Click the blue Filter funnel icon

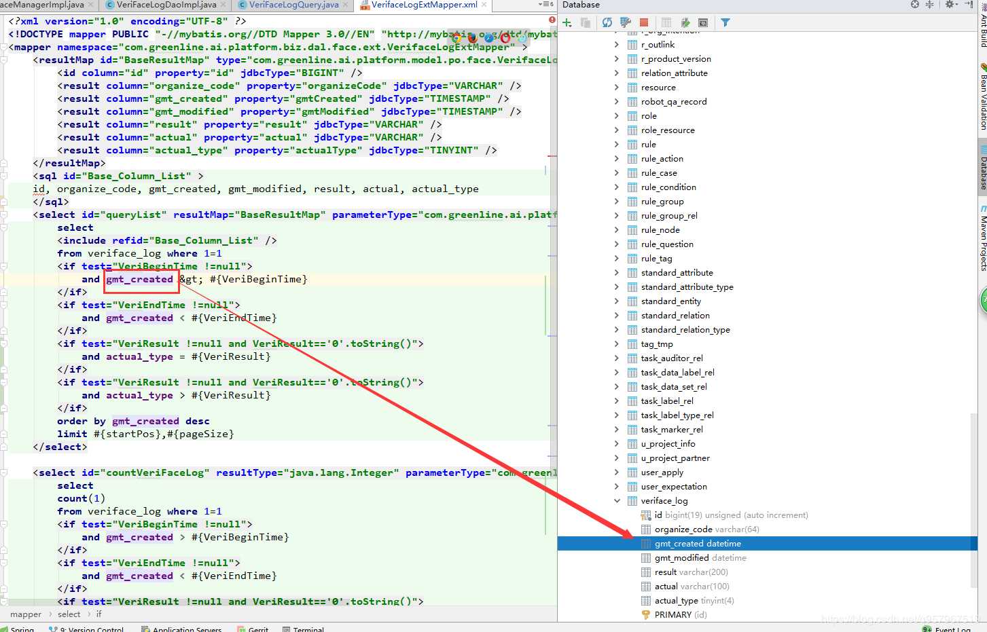725,22
